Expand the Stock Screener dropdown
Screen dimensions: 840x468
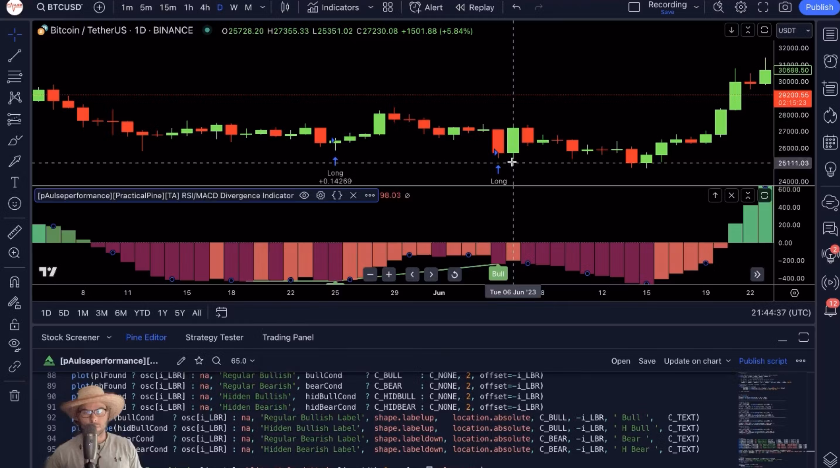[x=109, y=337]
